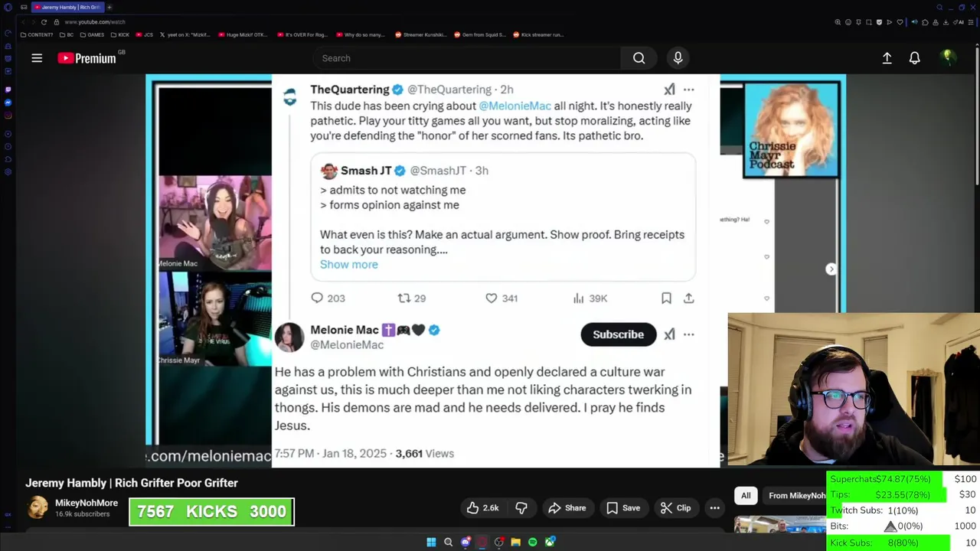The height and width of the screenshot is (551, 980).
Task: Click the search magnifier button
Action: [x=639, y=58]
